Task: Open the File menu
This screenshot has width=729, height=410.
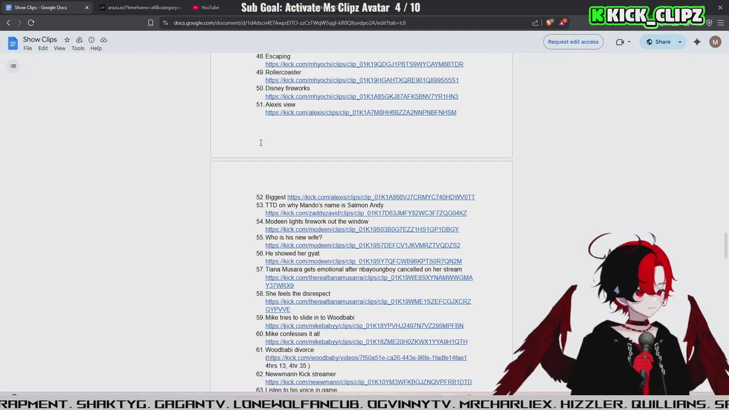Action: (x=27, y=48)
